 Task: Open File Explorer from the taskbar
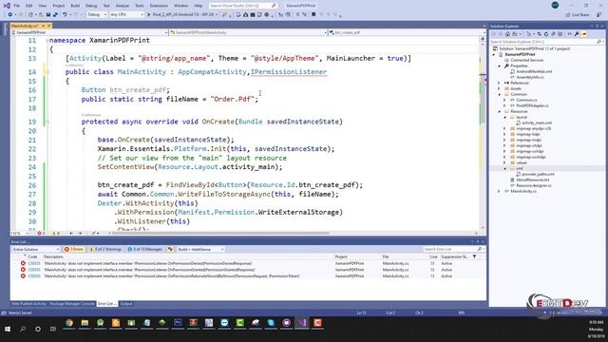click(x=85, y=323)
